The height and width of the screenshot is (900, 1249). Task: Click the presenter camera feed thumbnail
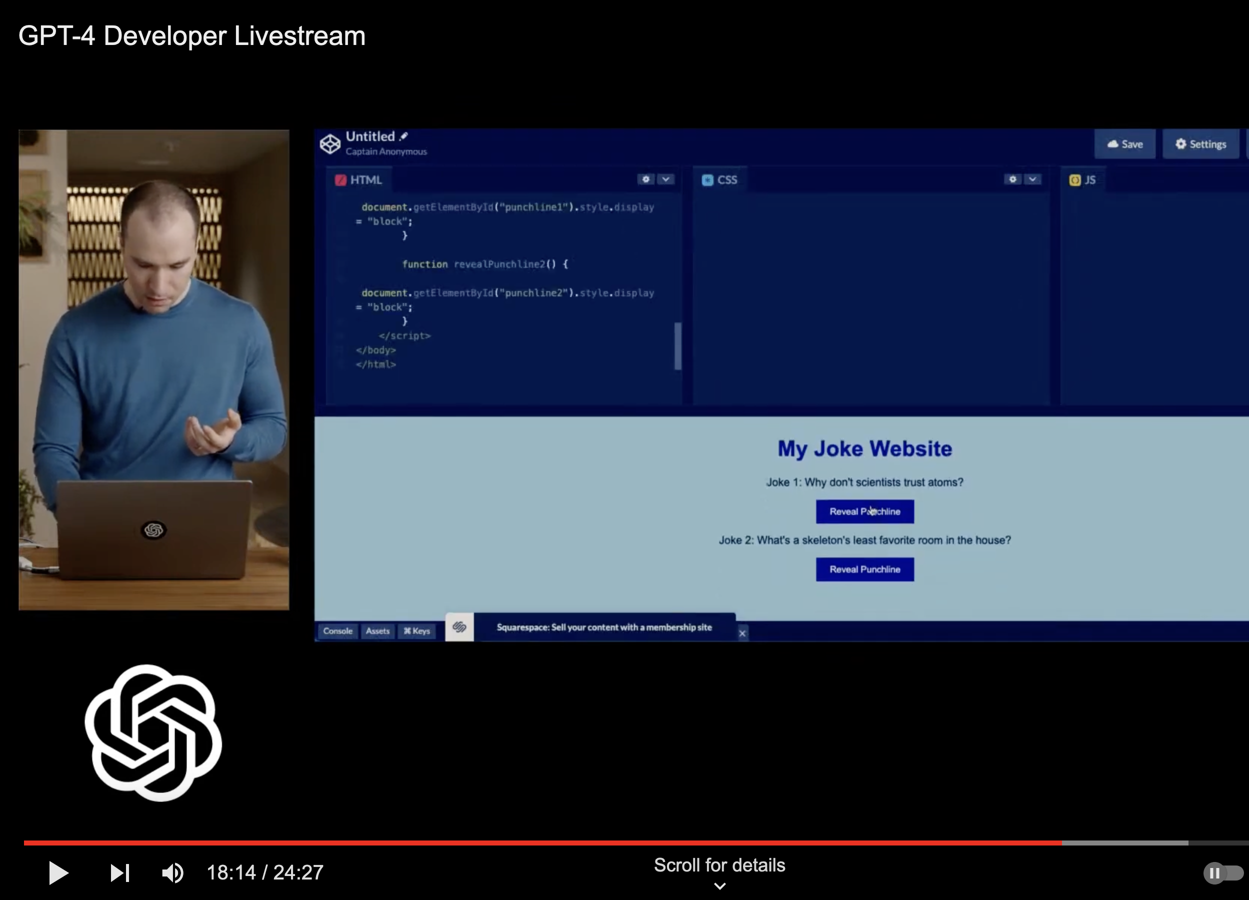[153, 369]
